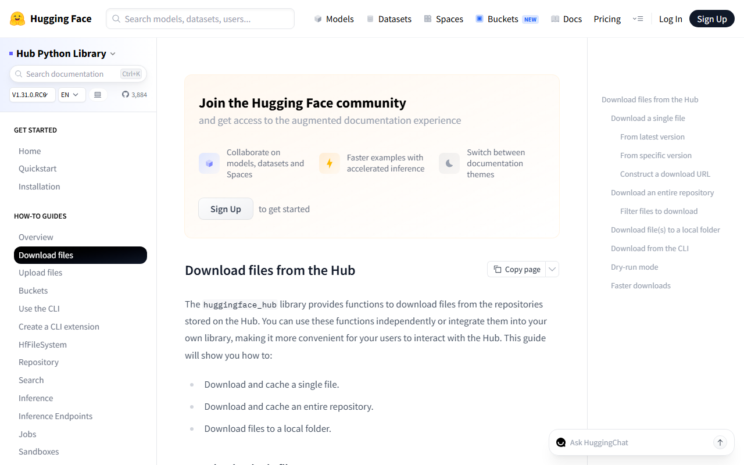This screenshot has width=744, height=465.
Task: Jump to Construct a download URL section
Action: click(x=665, y=174)
